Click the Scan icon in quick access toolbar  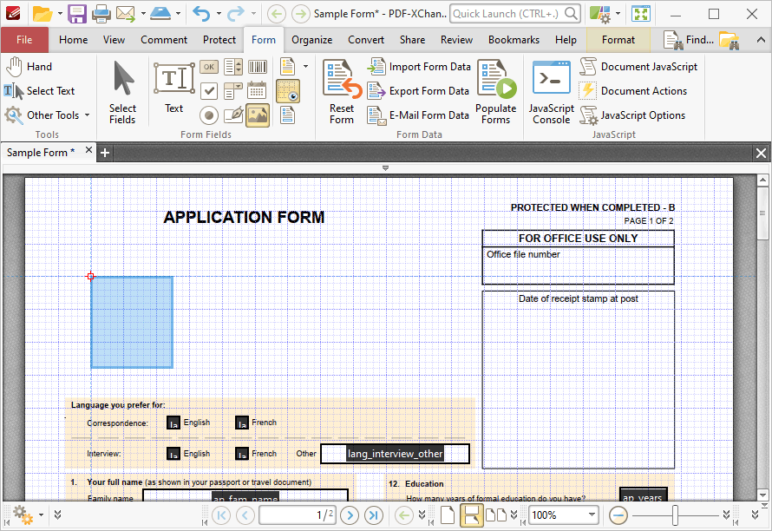click(x=160, y=14)
